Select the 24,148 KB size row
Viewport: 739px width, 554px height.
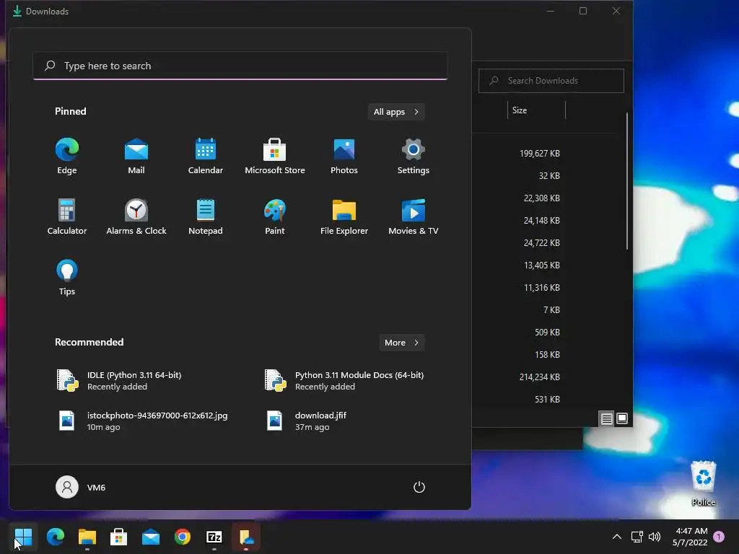coord(541,221)
